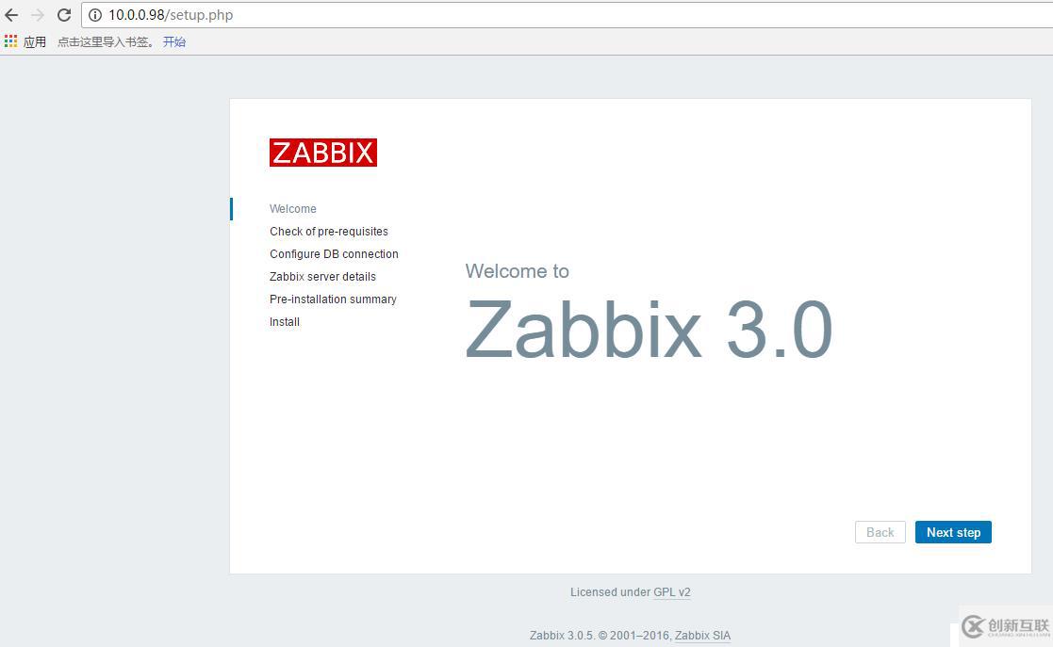Select Check of pre-requisites step

click(328, 232)
